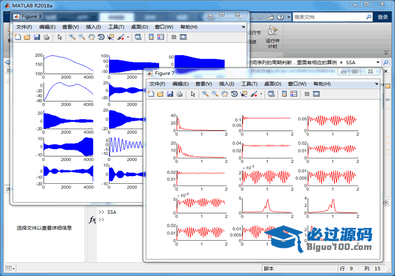Viewport: 395px width, 276px height.
Task: Toggle Insert Colorbar in Figure 3 toolbar
Action: click(151, 37)
